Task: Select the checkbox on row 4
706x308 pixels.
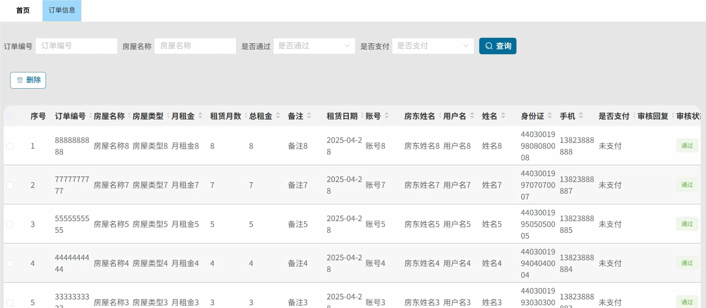Action: pyautogui.click(x=10, y=263)
